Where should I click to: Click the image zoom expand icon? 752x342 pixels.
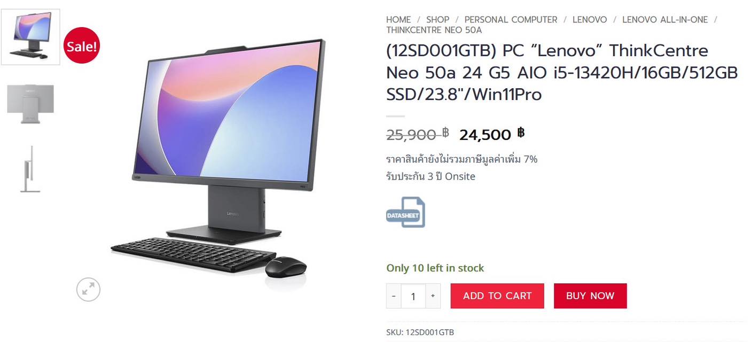(x=88, y=290)
